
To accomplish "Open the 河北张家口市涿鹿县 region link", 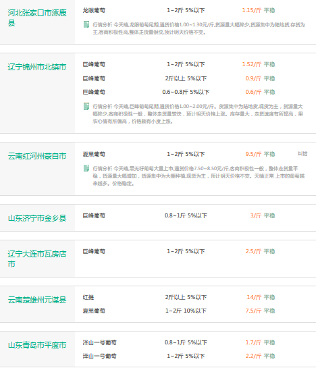I will [x=37, y=18].
